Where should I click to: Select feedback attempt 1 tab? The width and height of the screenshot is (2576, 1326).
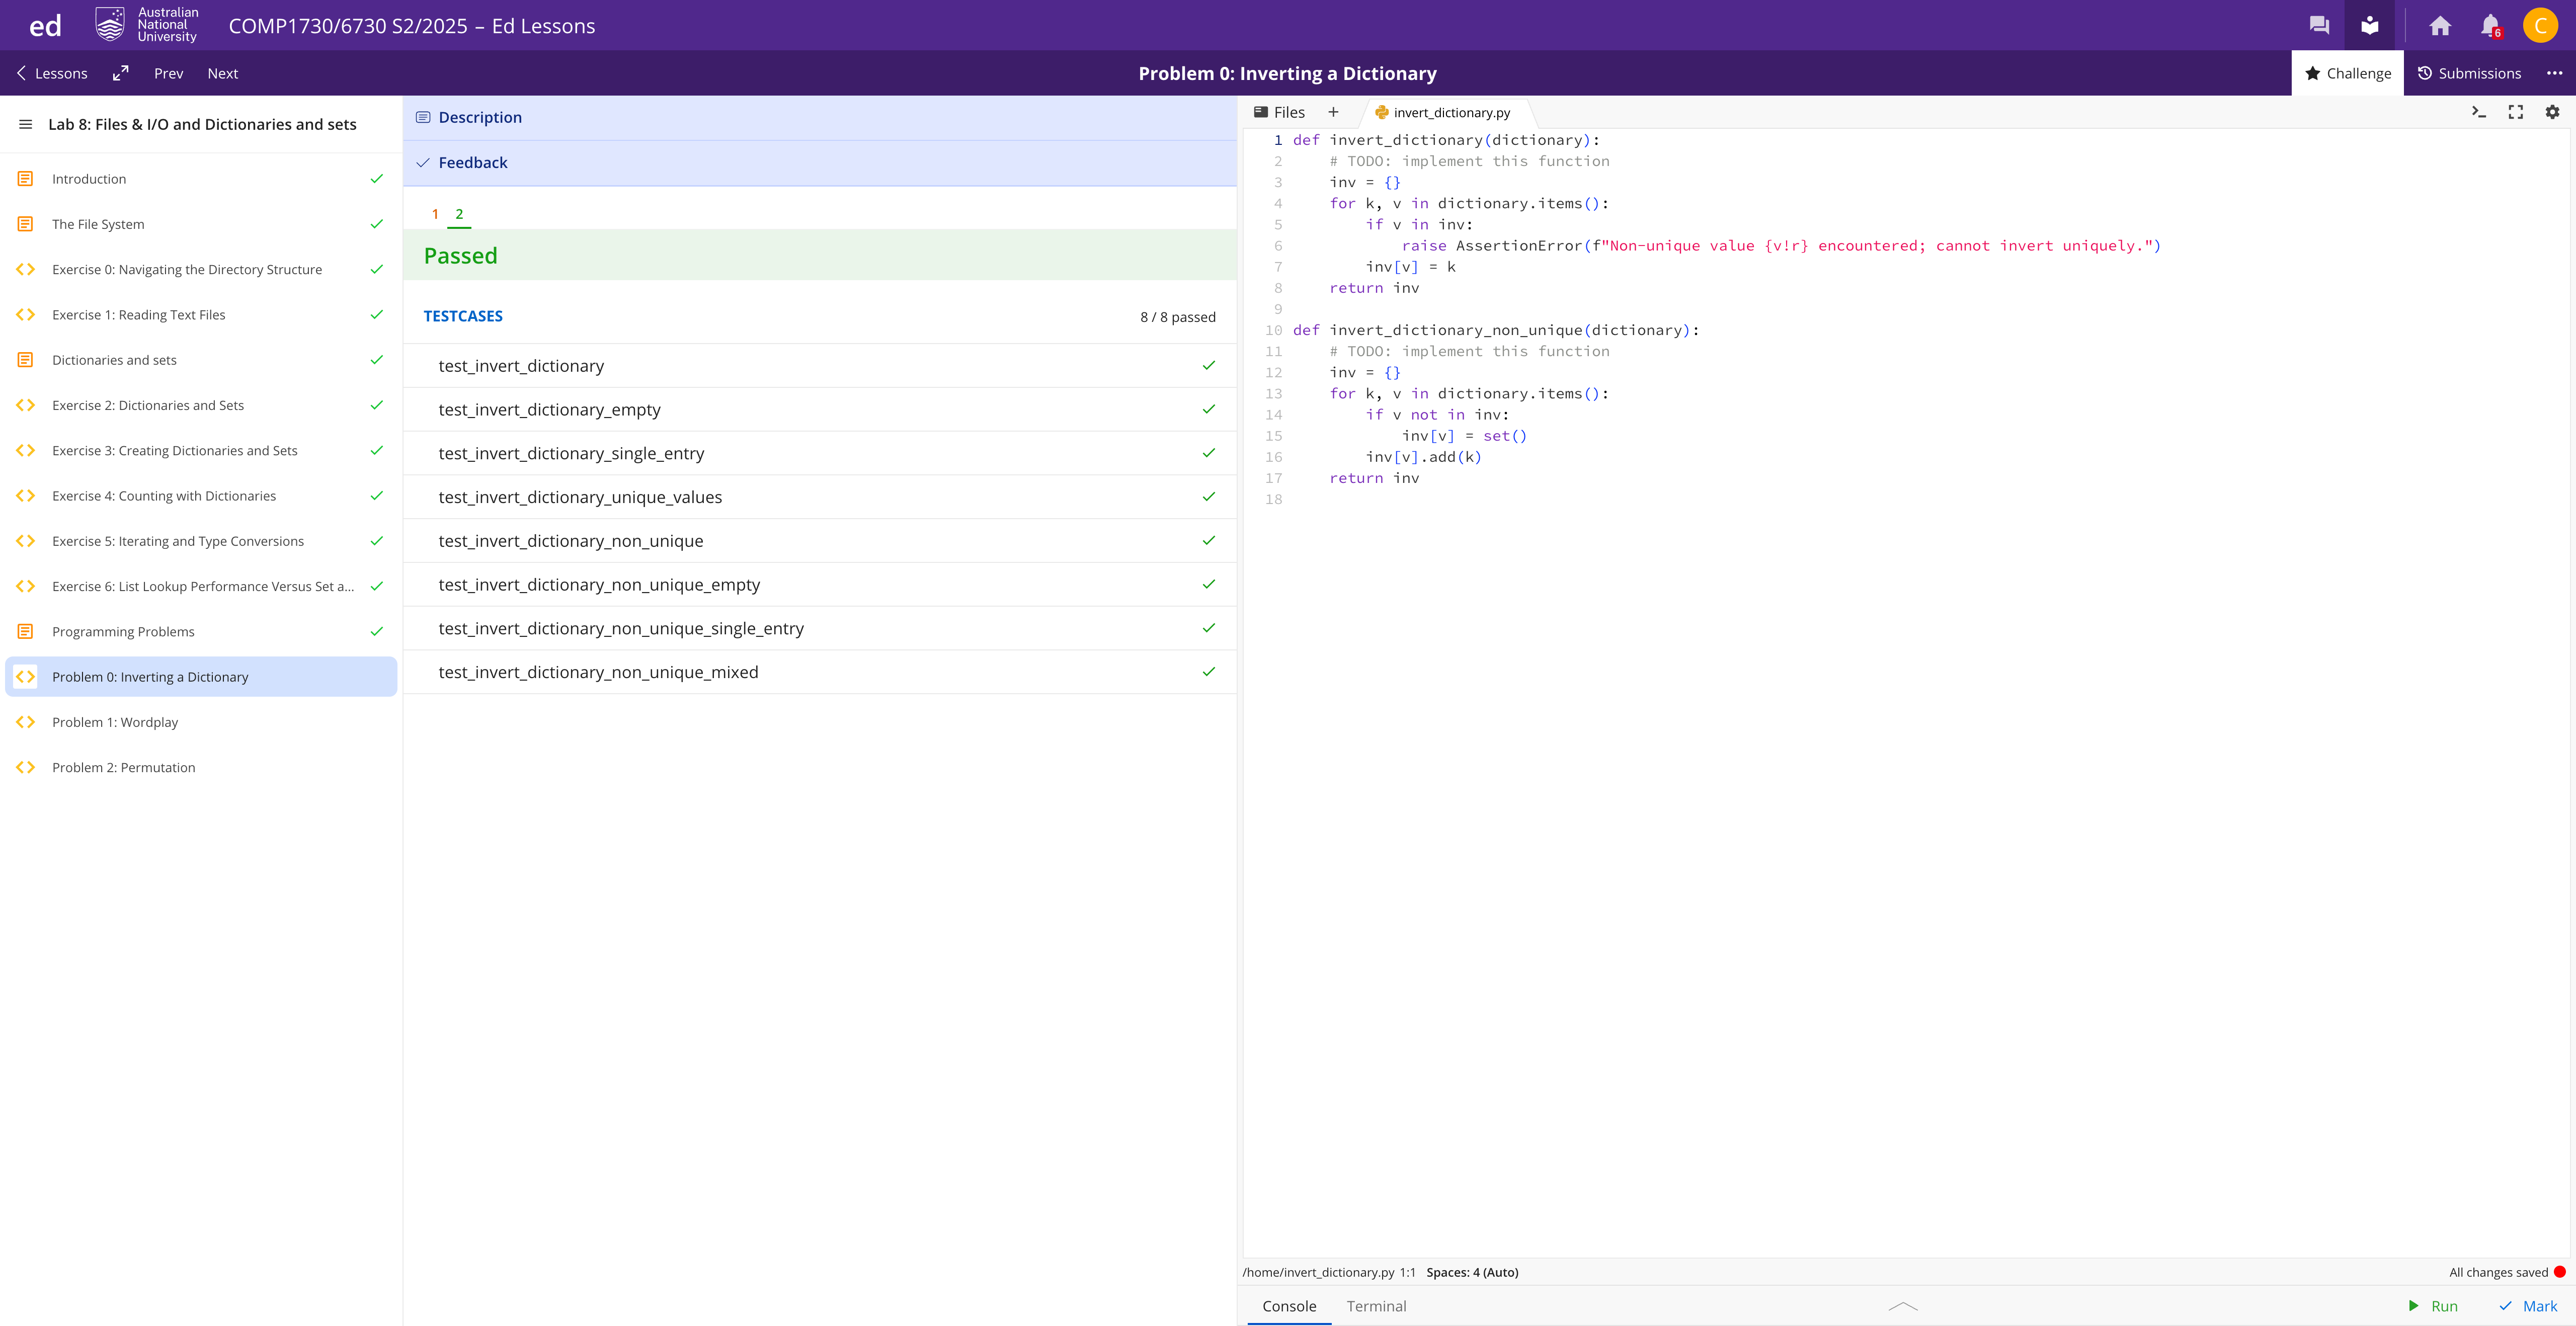435,214
